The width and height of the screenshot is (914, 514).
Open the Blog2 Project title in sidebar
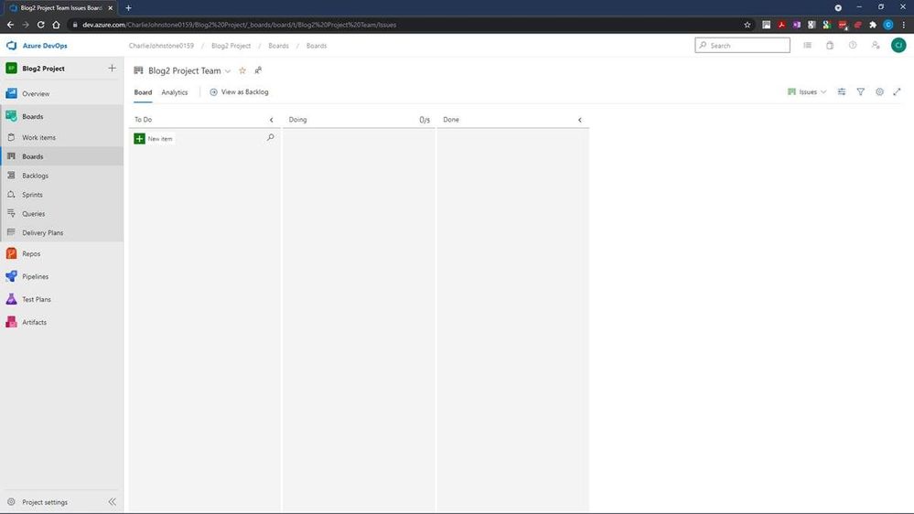[x=43, y=69]
